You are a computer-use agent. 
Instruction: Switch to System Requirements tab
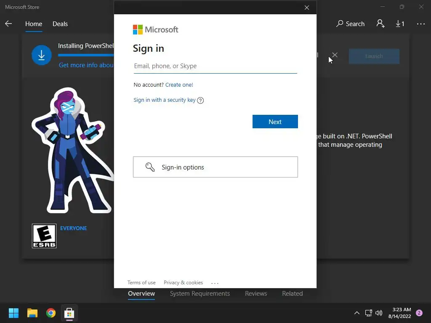pos(200,294)
